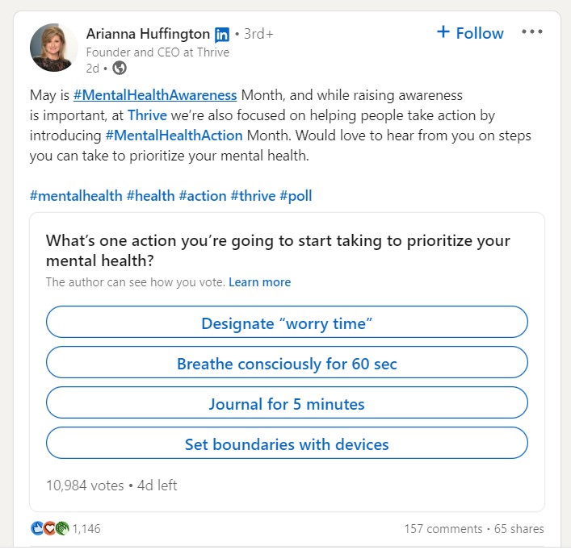Viewport: 571px width, 550px height.
Task: Click Learn more about poll voting
Action: pyautogui.click(x=259, y=282)
